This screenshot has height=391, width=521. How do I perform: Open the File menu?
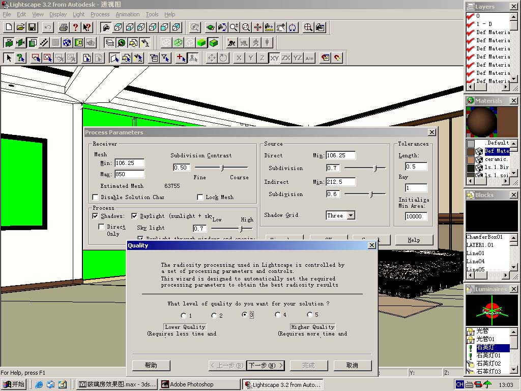click(7, 14)
